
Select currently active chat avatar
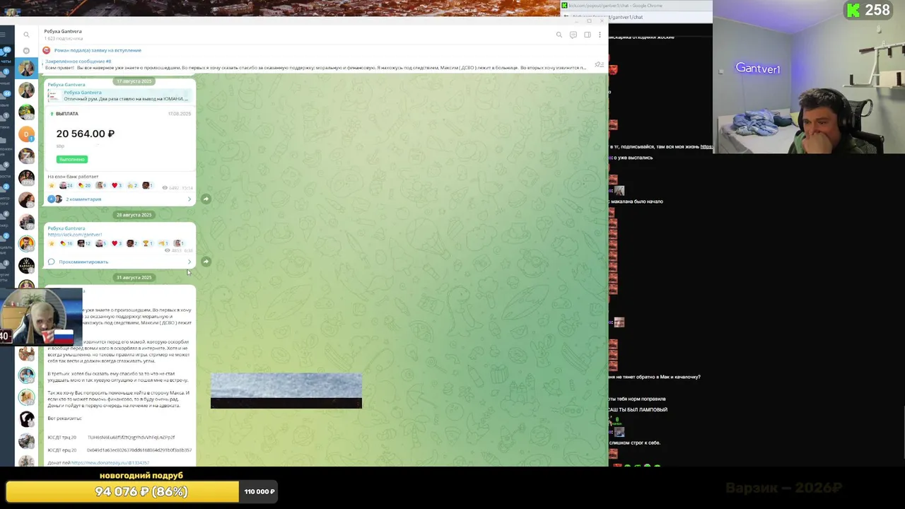(x=26, y=68)
